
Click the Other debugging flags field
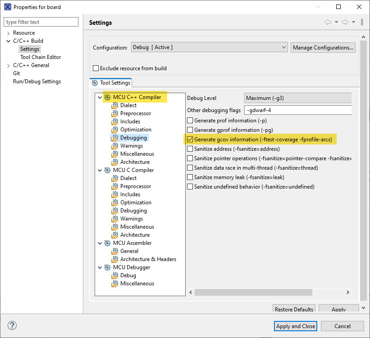tap(297, 110)
